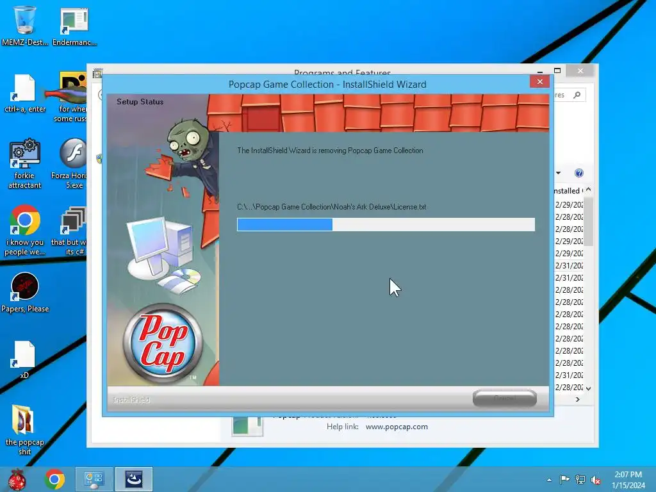Click the Programs and Features window icon
This screenshot has height=492, width=656.
coord(97,73)
